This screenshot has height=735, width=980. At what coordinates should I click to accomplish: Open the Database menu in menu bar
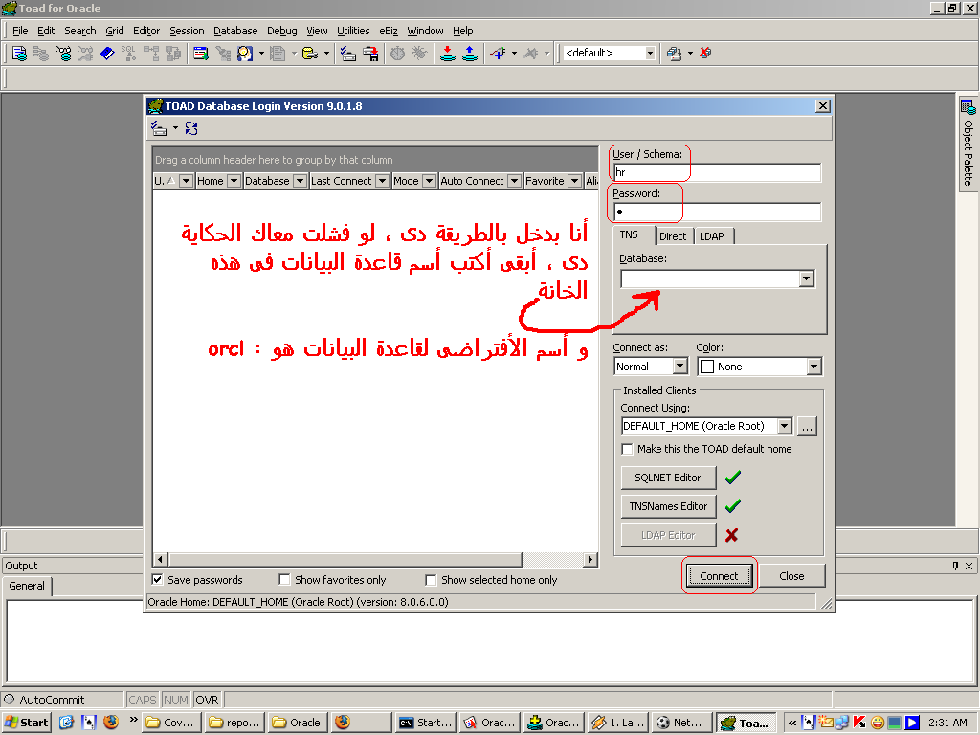click(x=235, y=31)
